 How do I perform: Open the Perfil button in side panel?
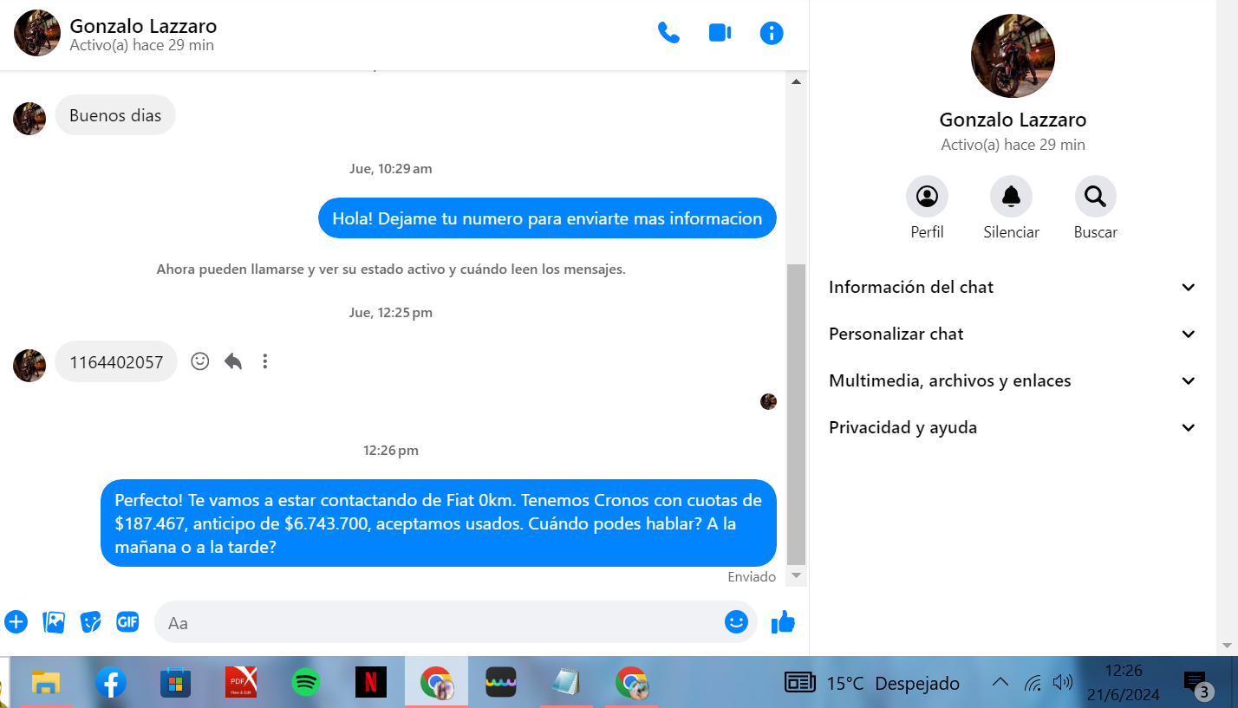coord(927,197)
